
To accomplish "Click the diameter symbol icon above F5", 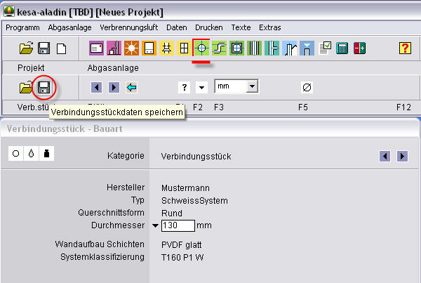I will coord(307,88).
